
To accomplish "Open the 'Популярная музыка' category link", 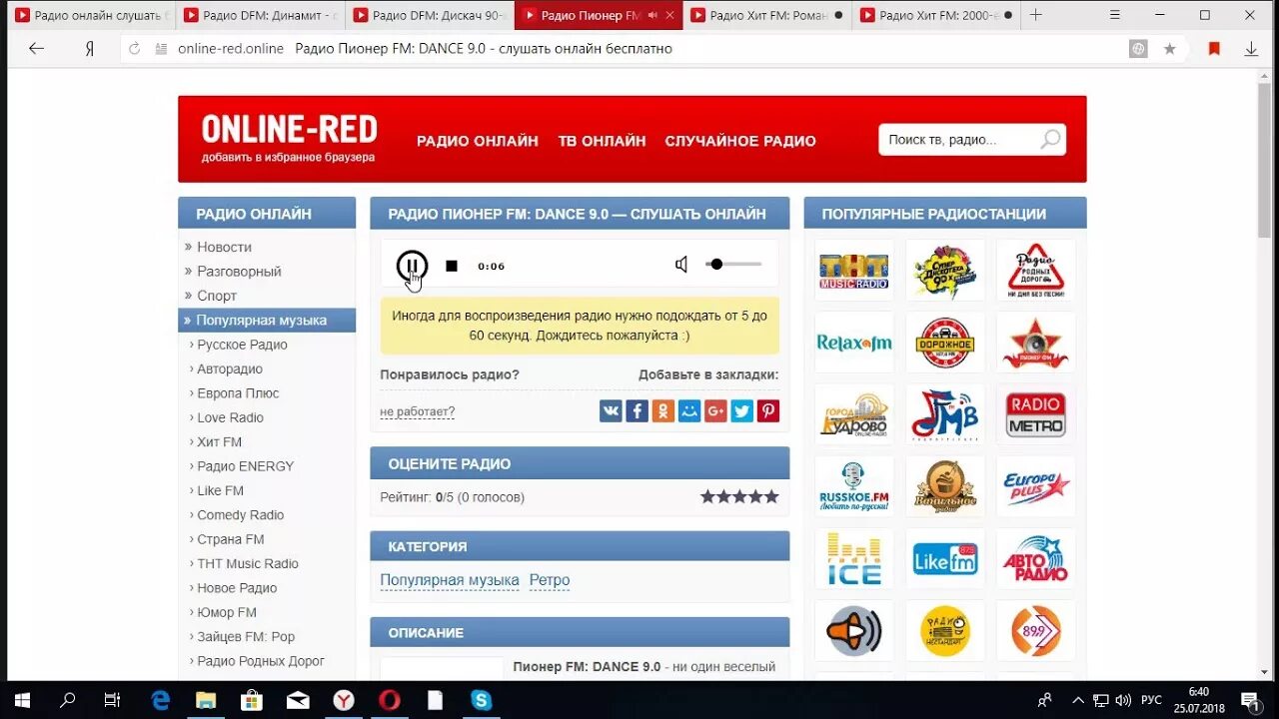I will 450,580.
